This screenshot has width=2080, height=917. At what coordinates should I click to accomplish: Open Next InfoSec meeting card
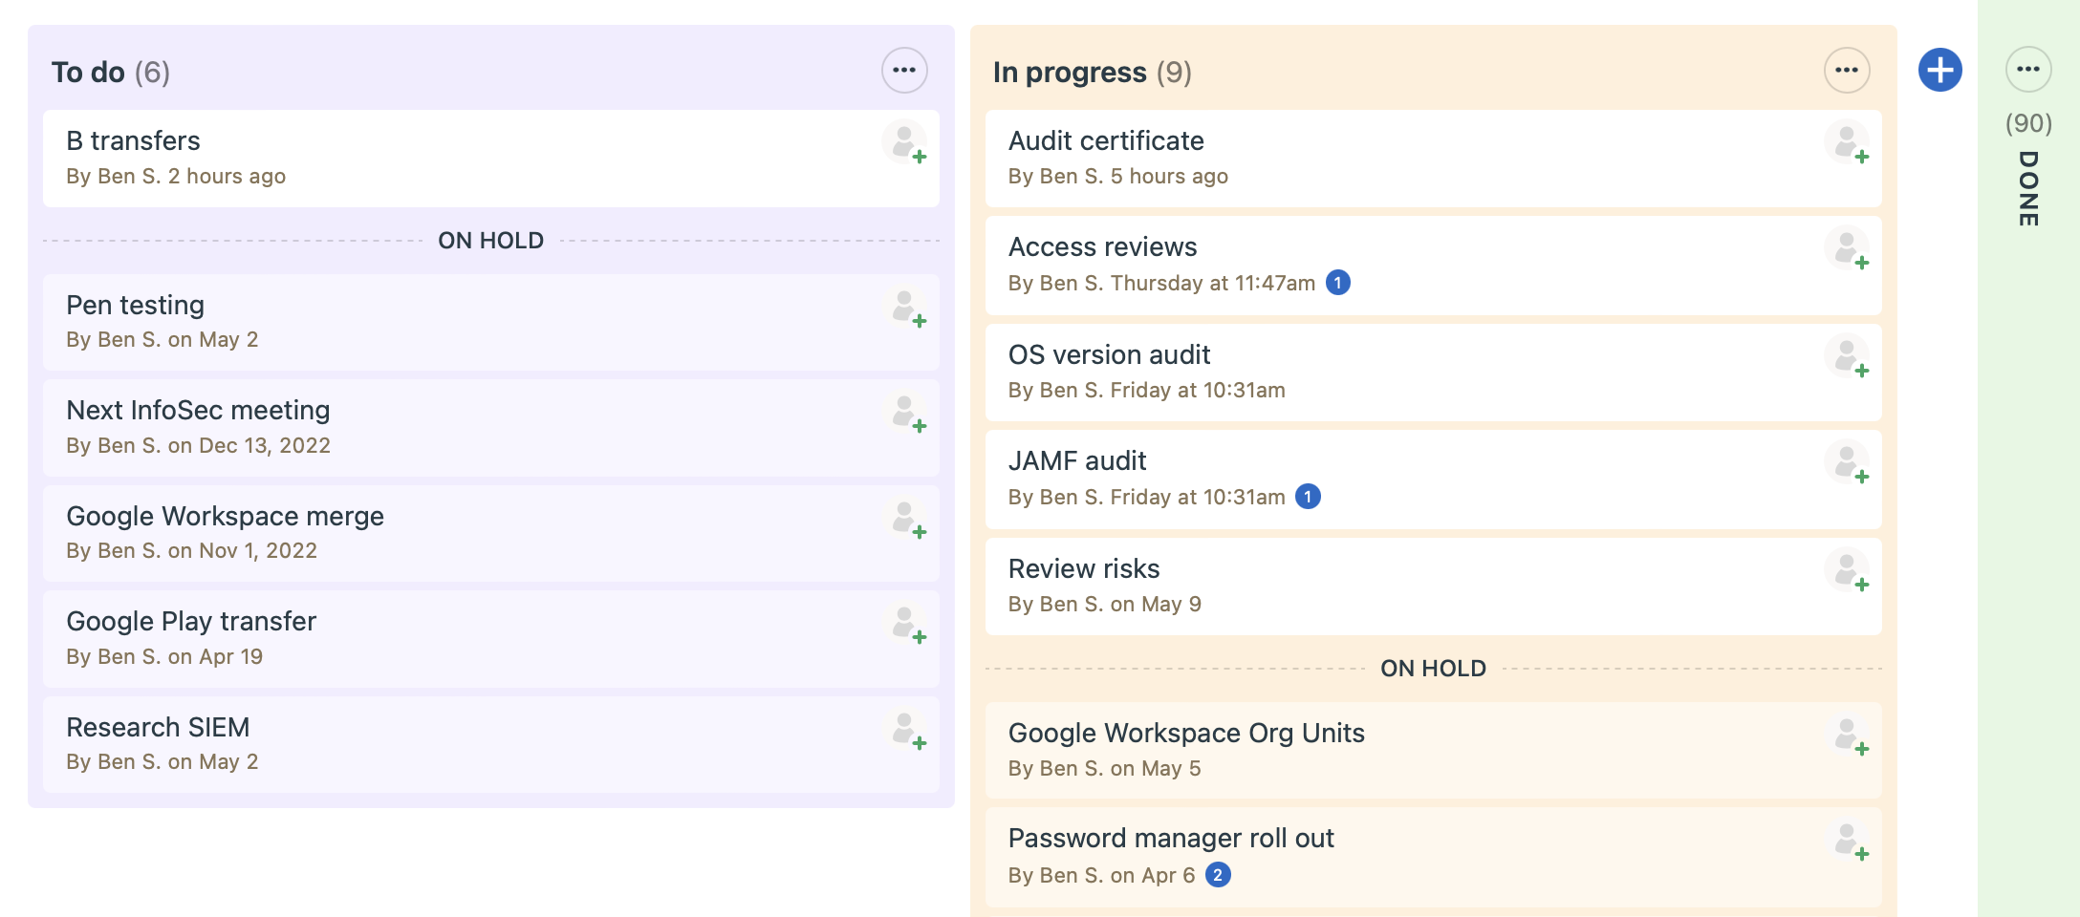click(x=198, y=411)
